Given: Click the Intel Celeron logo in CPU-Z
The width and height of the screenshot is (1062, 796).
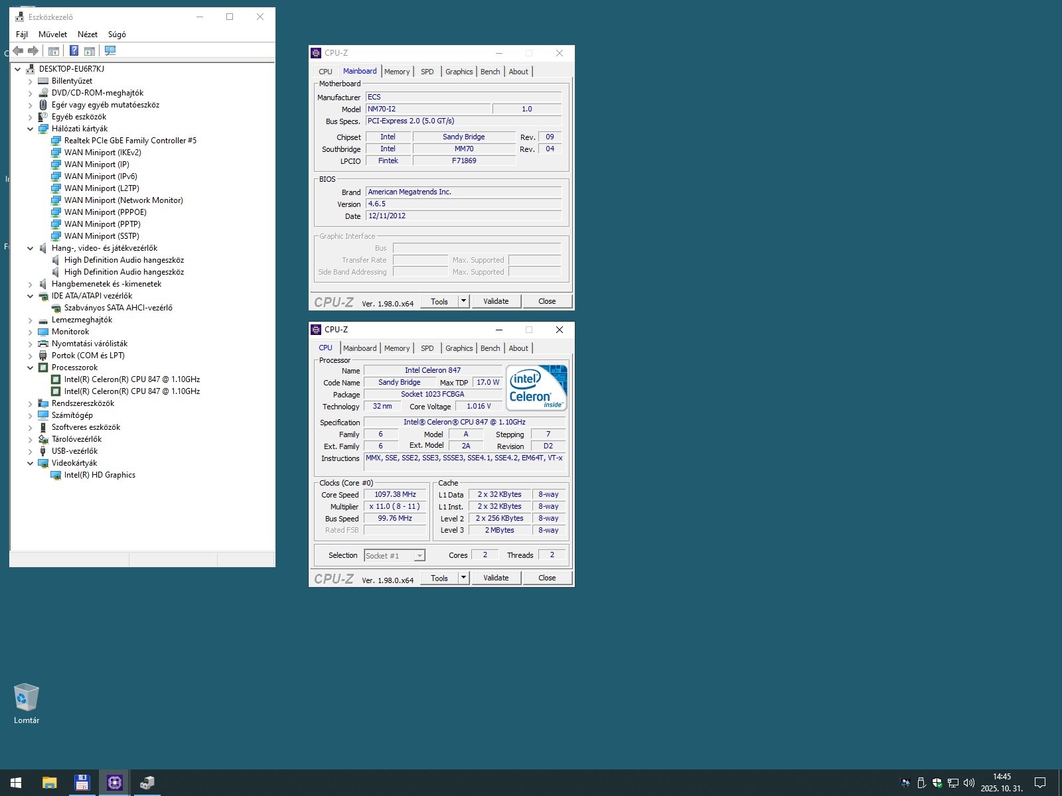Looking at the screenshot, I should coord(536,387).
